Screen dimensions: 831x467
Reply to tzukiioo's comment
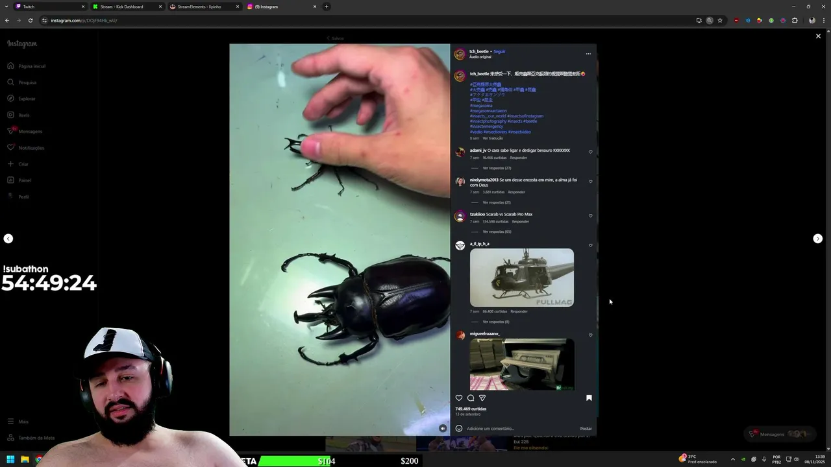pyautogui.click(x=520, y=222)
